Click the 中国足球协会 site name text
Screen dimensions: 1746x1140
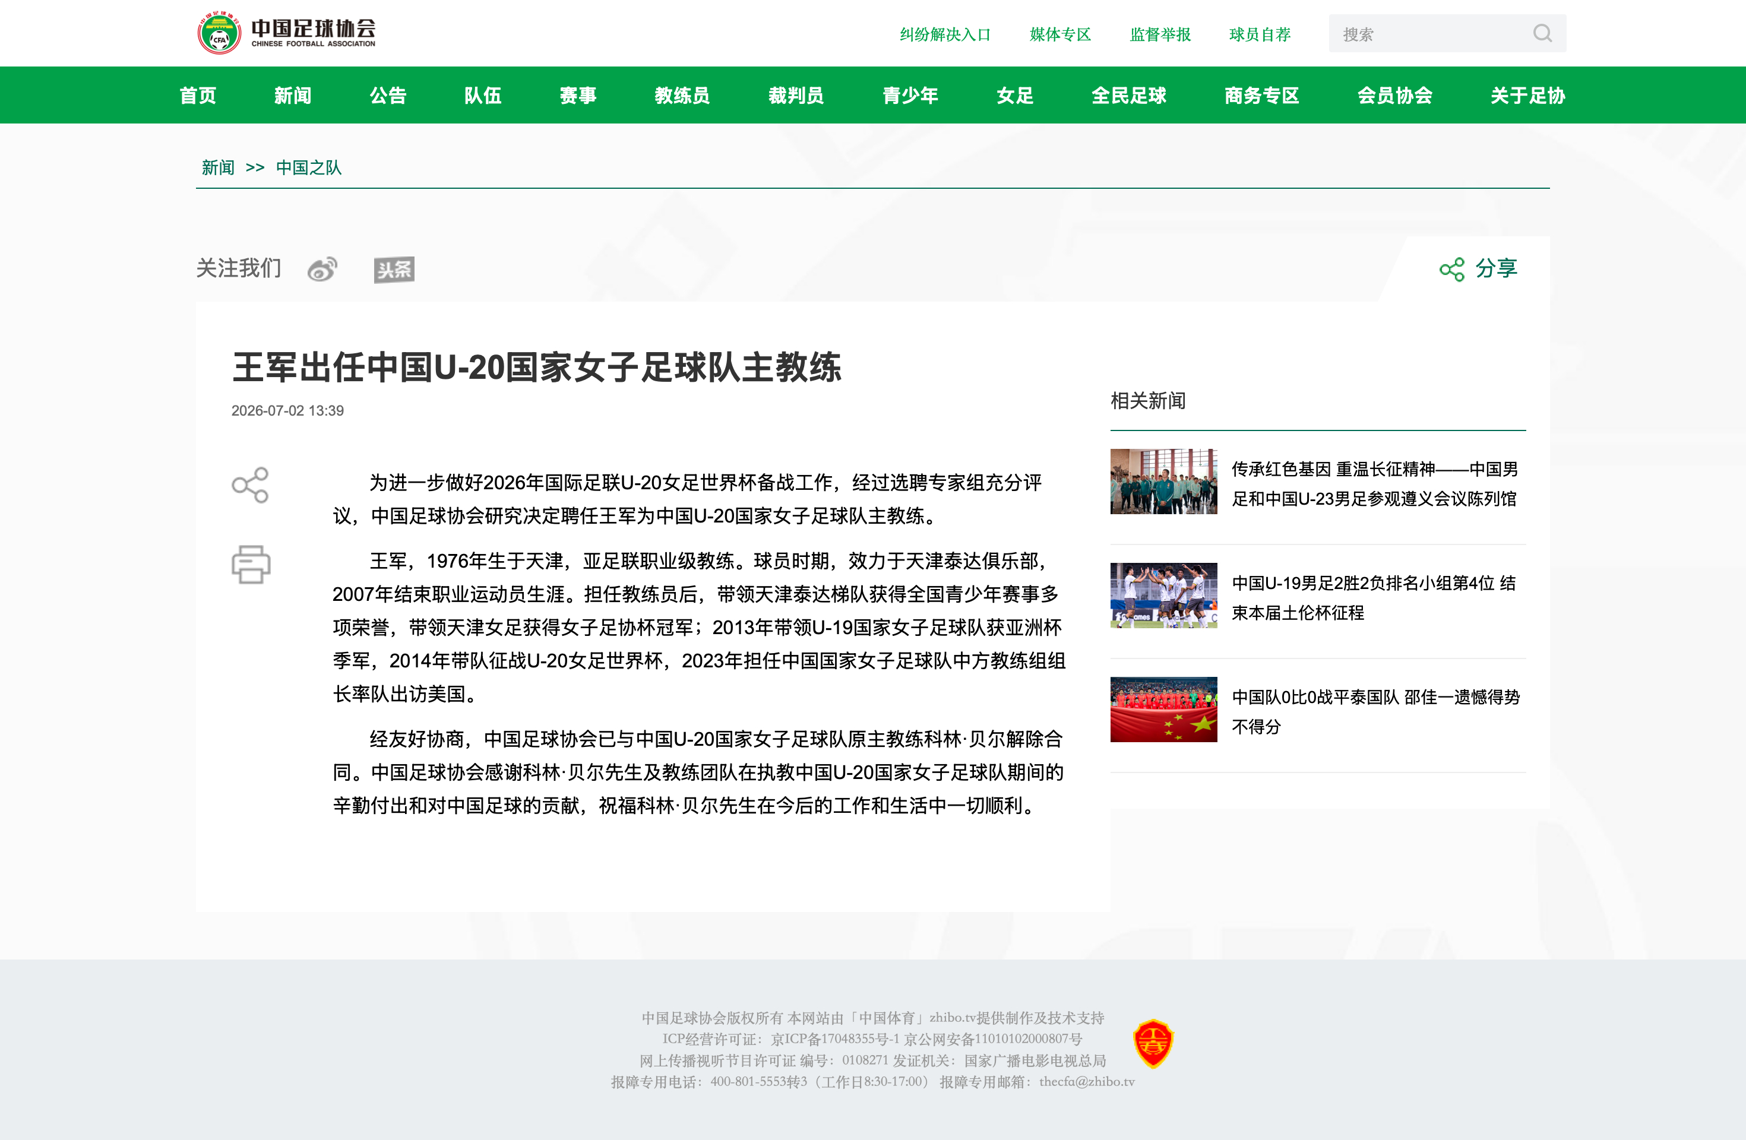coord(313,28)
